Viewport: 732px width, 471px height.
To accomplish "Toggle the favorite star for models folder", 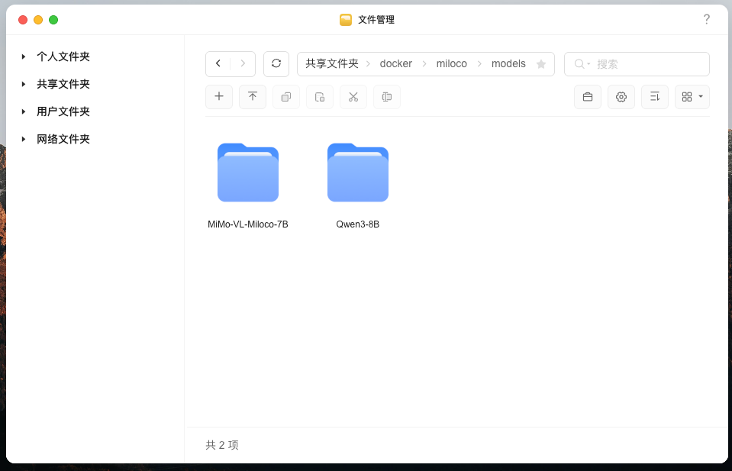I will pos(541,64).
